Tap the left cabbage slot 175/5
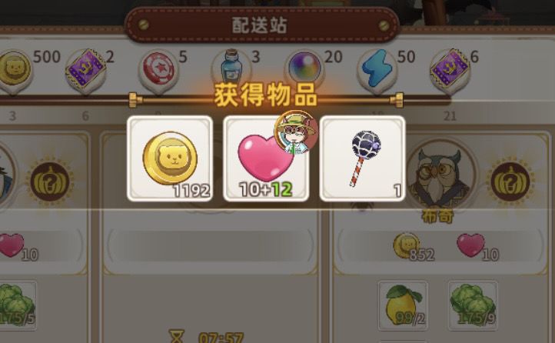The image size is (555, 343). tap(18, 305)
